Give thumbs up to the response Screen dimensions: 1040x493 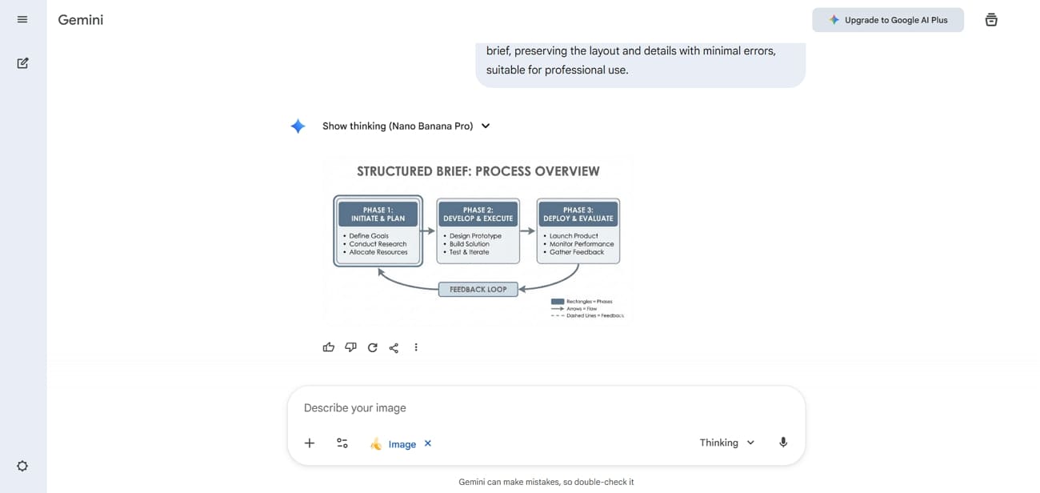pos(329,347)
